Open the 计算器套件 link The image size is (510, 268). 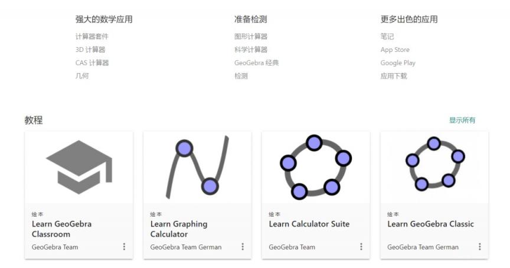pos(91,37)
